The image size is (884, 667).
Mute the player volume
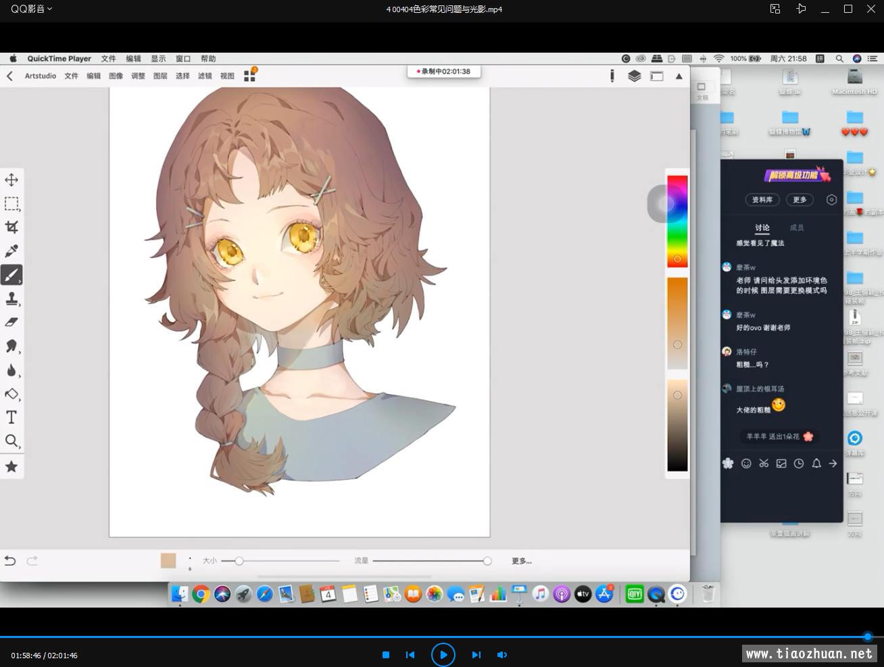502,655
